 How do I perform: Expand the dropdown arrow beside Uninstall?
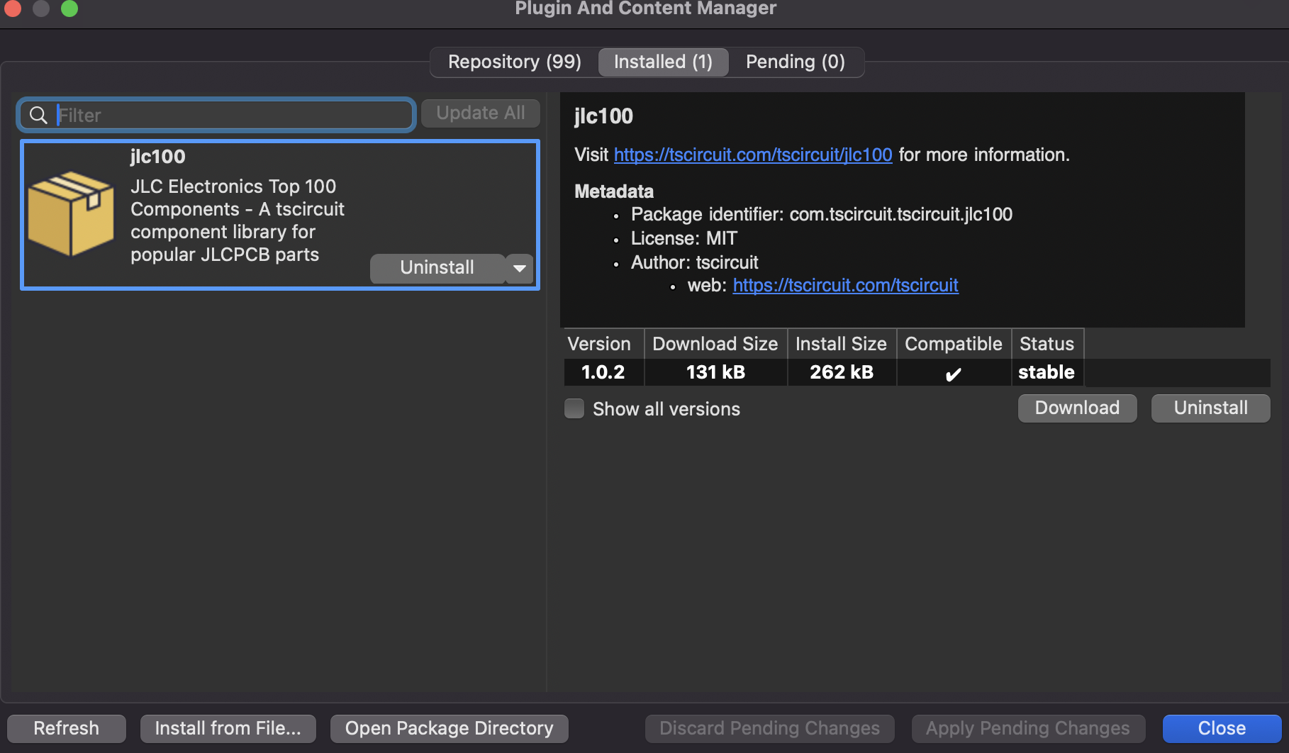tap(520, 268)
